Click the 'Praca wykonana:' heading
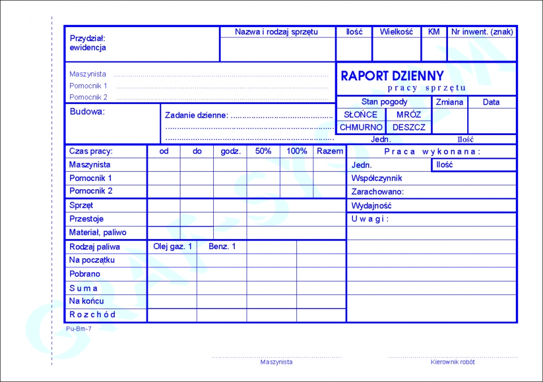This screenshot has height=382, width=543. [x=432, y=151]
